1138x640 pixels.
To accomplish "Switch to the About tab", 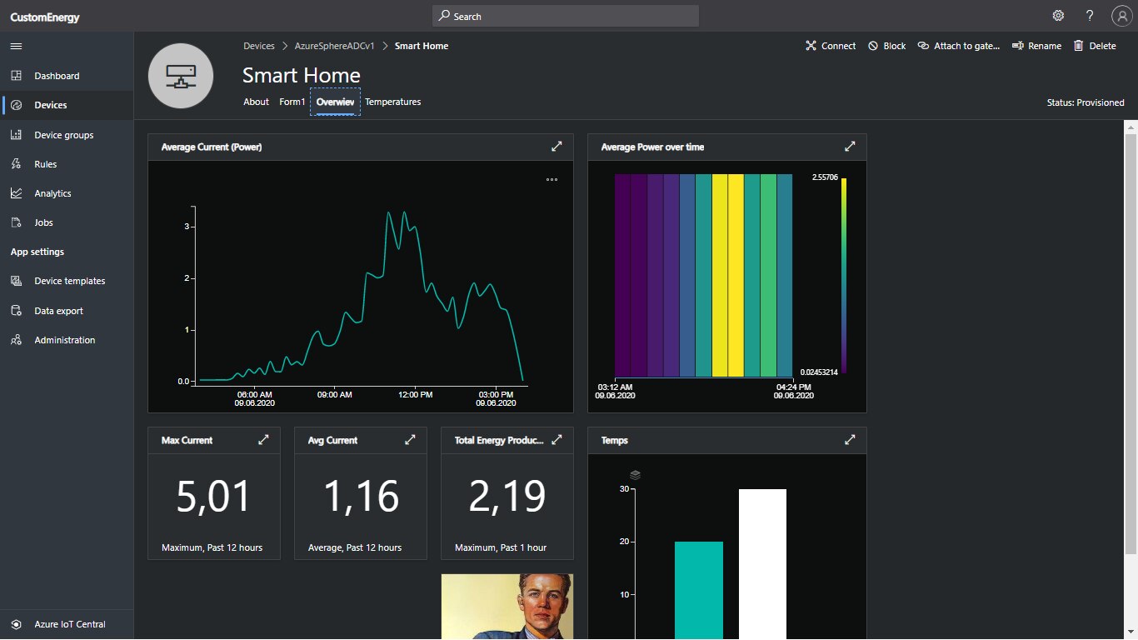I will [256, 102].
